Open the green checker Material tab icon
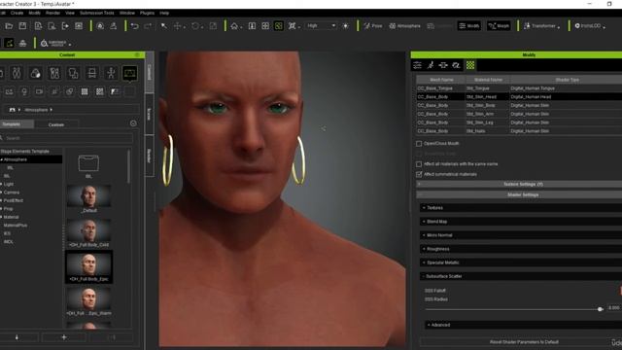The width and height of the screenshot is (622, 350). [x=470, y=65]
